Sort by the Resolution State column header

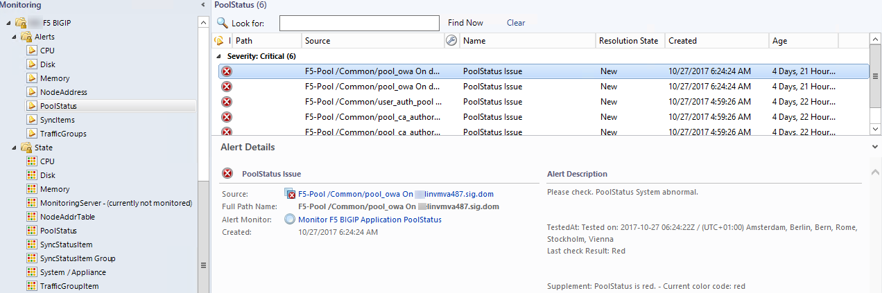click(x=630, y=41)
